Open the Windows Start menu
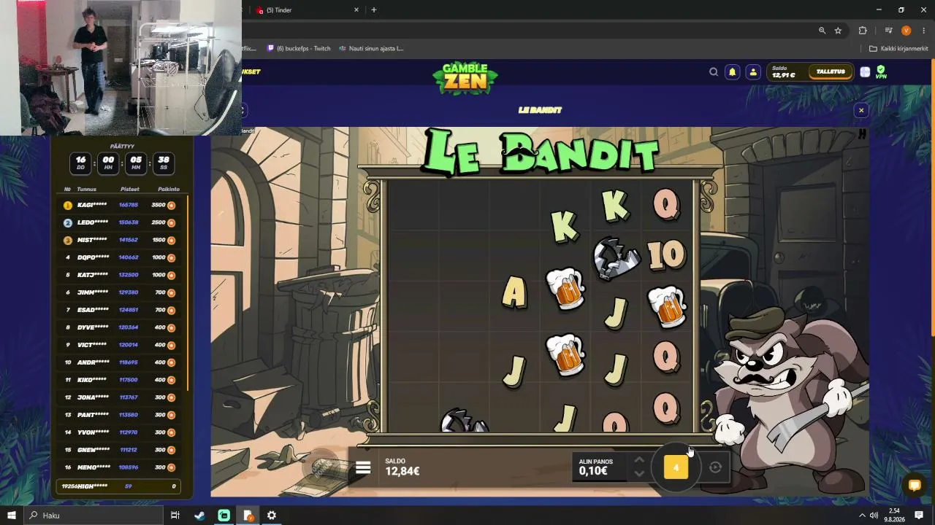 click(11, 516)
